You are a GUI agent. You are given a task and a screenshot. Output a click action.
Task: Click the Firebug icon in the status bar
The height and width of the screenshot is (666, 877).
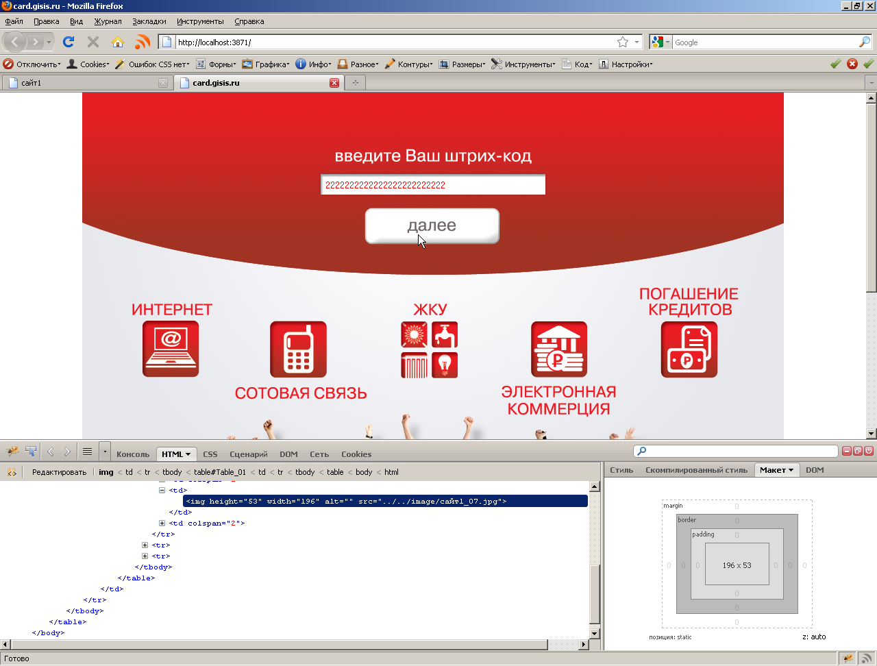(x=848, y=658)
